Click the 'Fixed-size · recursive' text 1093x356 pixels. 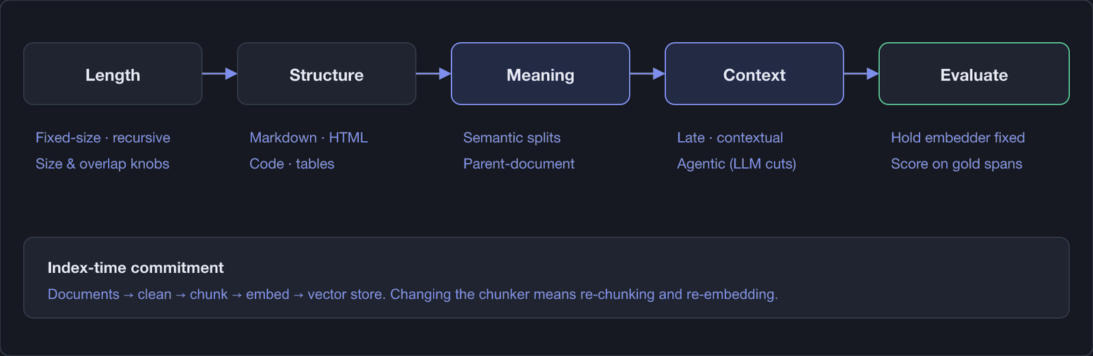tap(103, 138)
